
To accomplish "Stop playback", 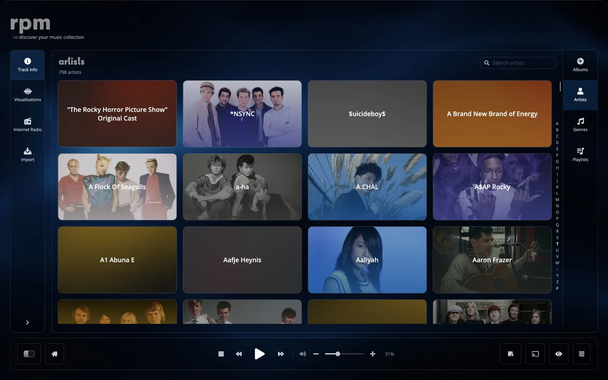I will pos(221,354).
